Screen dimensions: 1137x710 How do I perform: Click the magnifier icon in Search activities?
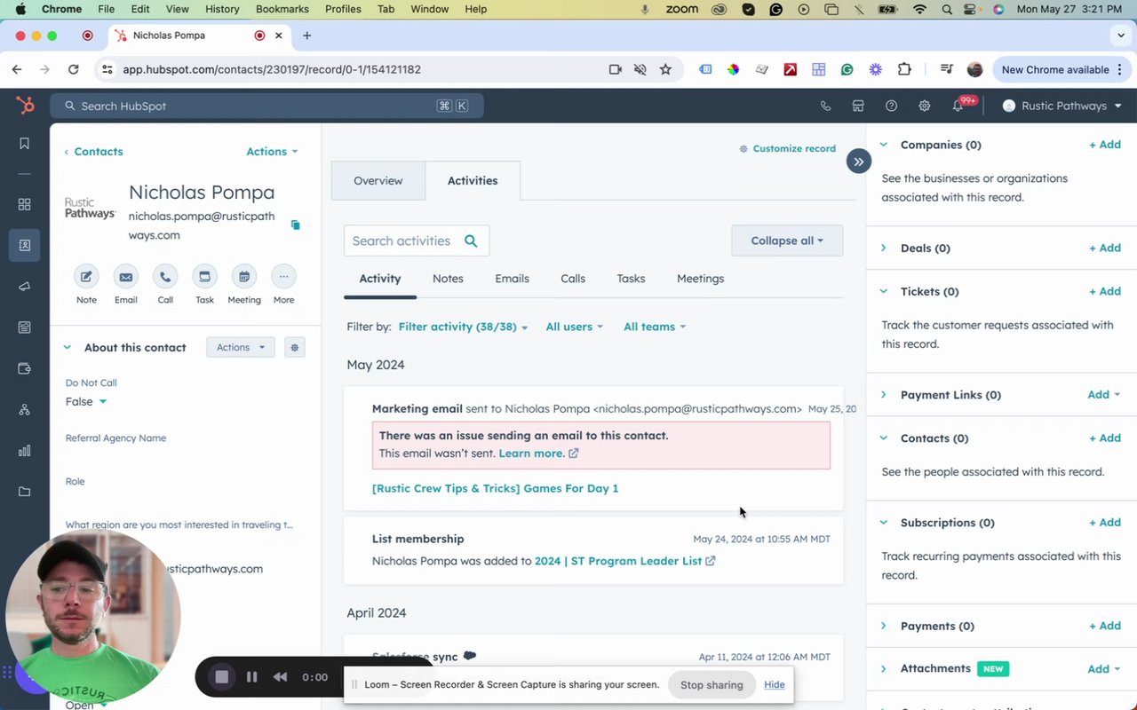471,241
